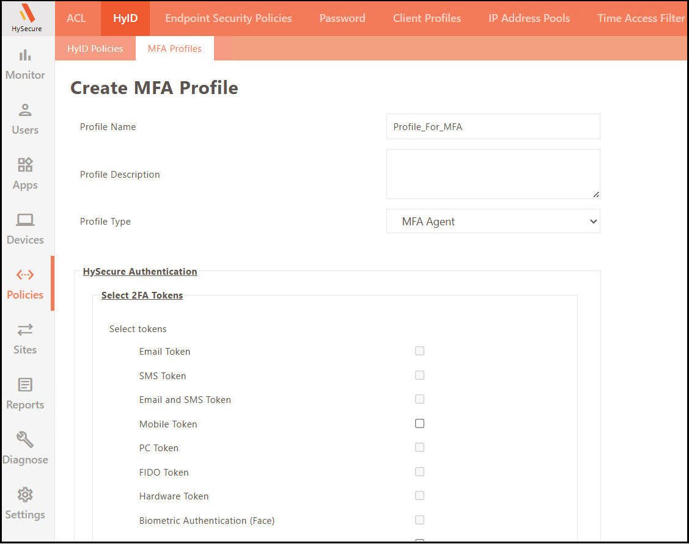Open the Diagnose wrench icon
The width and height of the screenshot is (689, 544).
[x=25, y=440]
